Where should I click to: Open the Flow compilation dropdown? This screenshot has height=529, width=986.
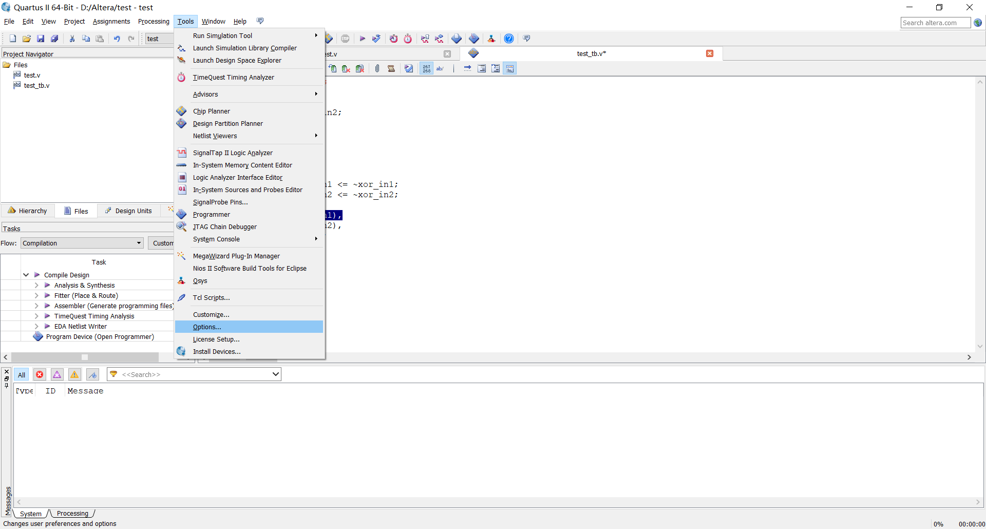tap(138, 243)
